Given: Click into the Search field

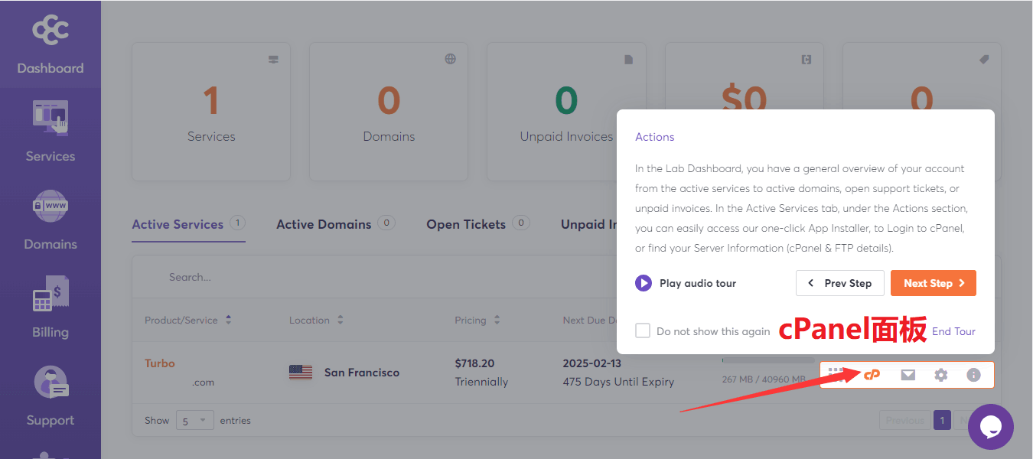Looking at the screenshot, I should [x=306, y=277].
